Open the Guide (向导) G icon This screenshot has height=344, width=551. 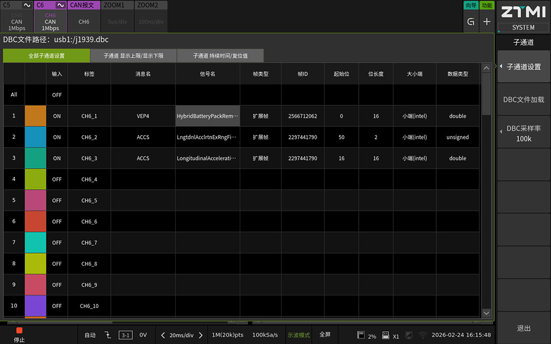[x=471, y=22]
